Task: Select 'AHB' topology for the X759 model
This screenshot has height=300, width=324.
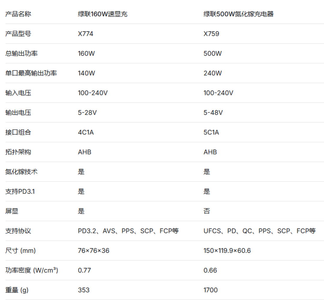Action: (x=210, y=152)
